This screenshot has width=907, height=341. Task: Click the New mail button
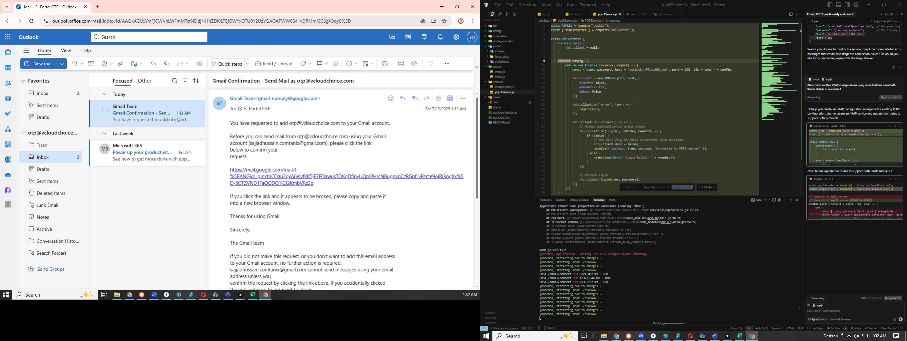[39, 64]
